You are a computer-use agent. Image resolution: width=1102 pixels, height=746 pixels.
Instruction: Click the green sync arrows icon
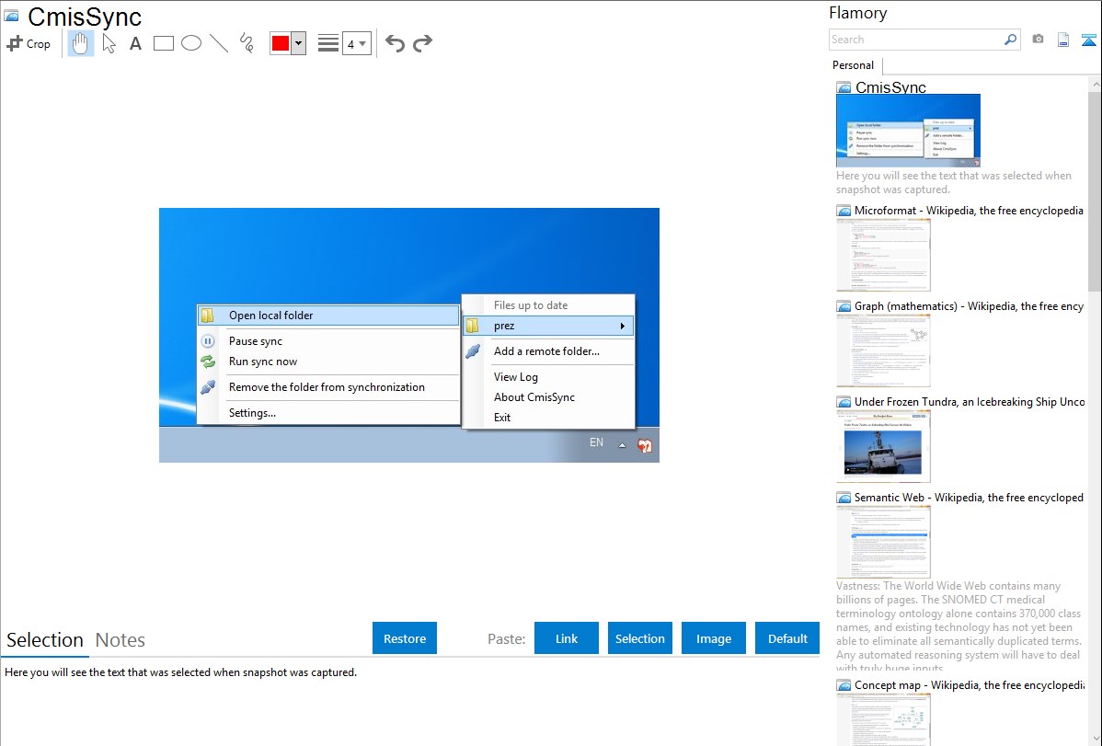coord(208,362)
